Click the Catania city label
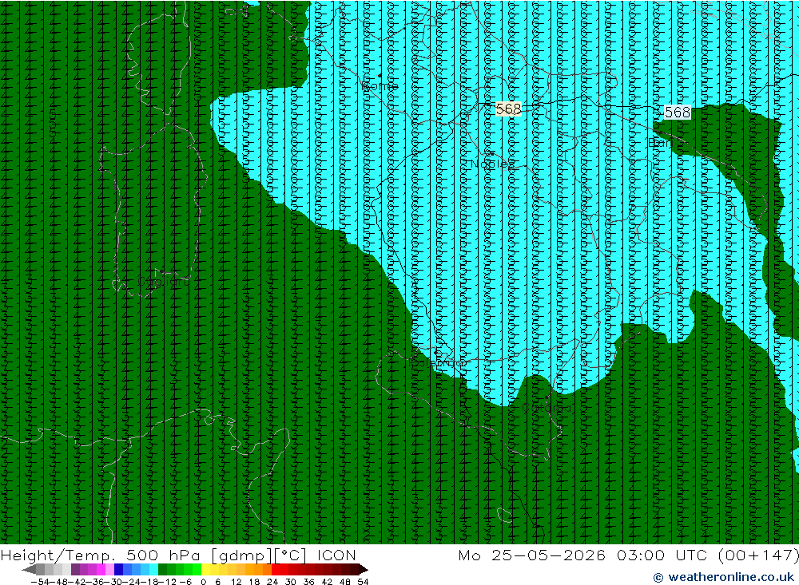Viewport: 799px width, 585px height. coord(547,408)
